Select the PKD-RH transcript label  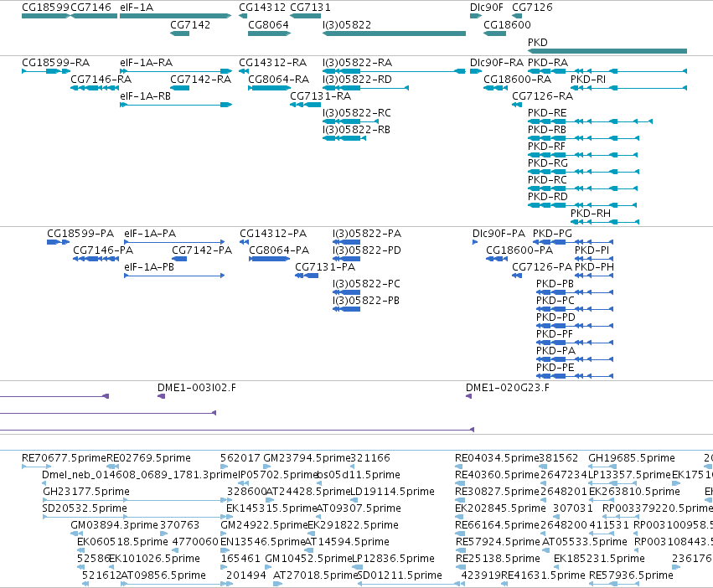591,214
